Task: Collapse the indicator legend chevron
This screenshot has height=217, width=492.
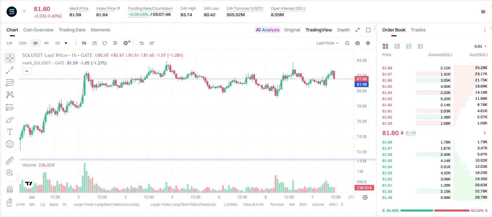Action: click(27, 71)
